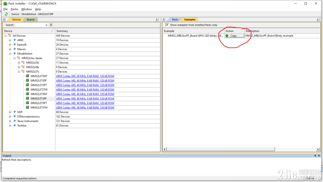The height and width of the screenshot is (182, 323).
Task: Click the horizontal scrollbar in the Examples pane
Action: click(x=221, y=149)
